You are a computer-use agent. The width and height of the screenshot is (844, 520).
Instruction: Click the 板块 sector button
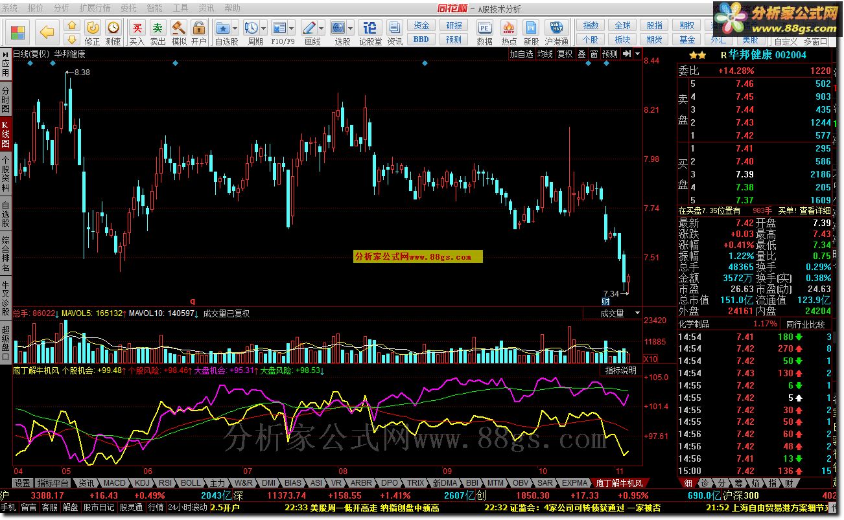coord(622,40)
